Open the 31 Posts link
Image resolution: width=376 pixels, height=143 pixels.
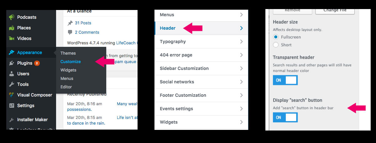(83, 23)
